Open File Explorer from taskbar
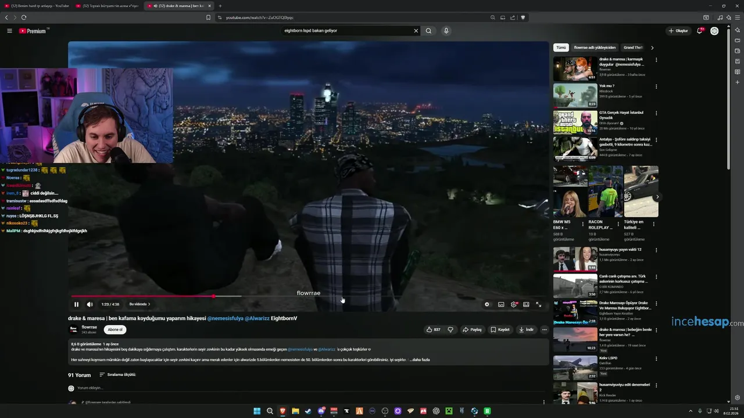This screenshot has width=744, height=418. pyautogui.click(x=295, y=411)
